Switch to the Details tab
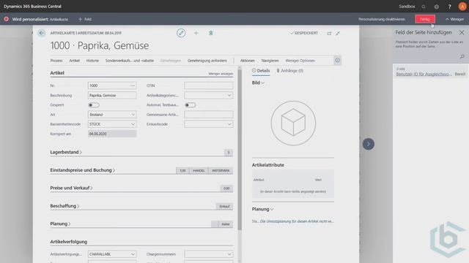Screen dimensions: 469x263 (x=261, y=71)
